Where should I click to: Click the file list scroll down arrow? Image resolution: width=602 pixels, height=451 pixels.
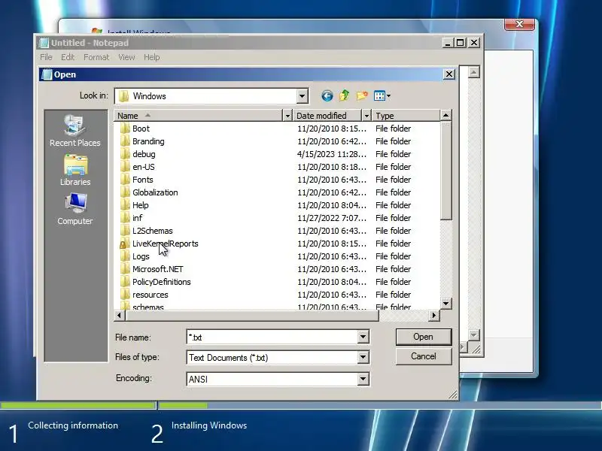pos(445,304)
